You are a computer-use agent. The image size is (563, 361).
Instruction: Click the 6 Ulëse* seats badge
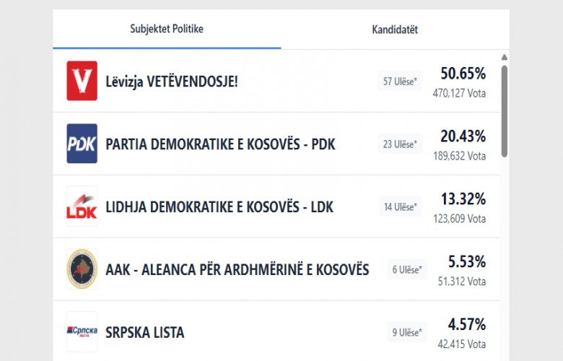pyautogui.click(x=407, y=270)
